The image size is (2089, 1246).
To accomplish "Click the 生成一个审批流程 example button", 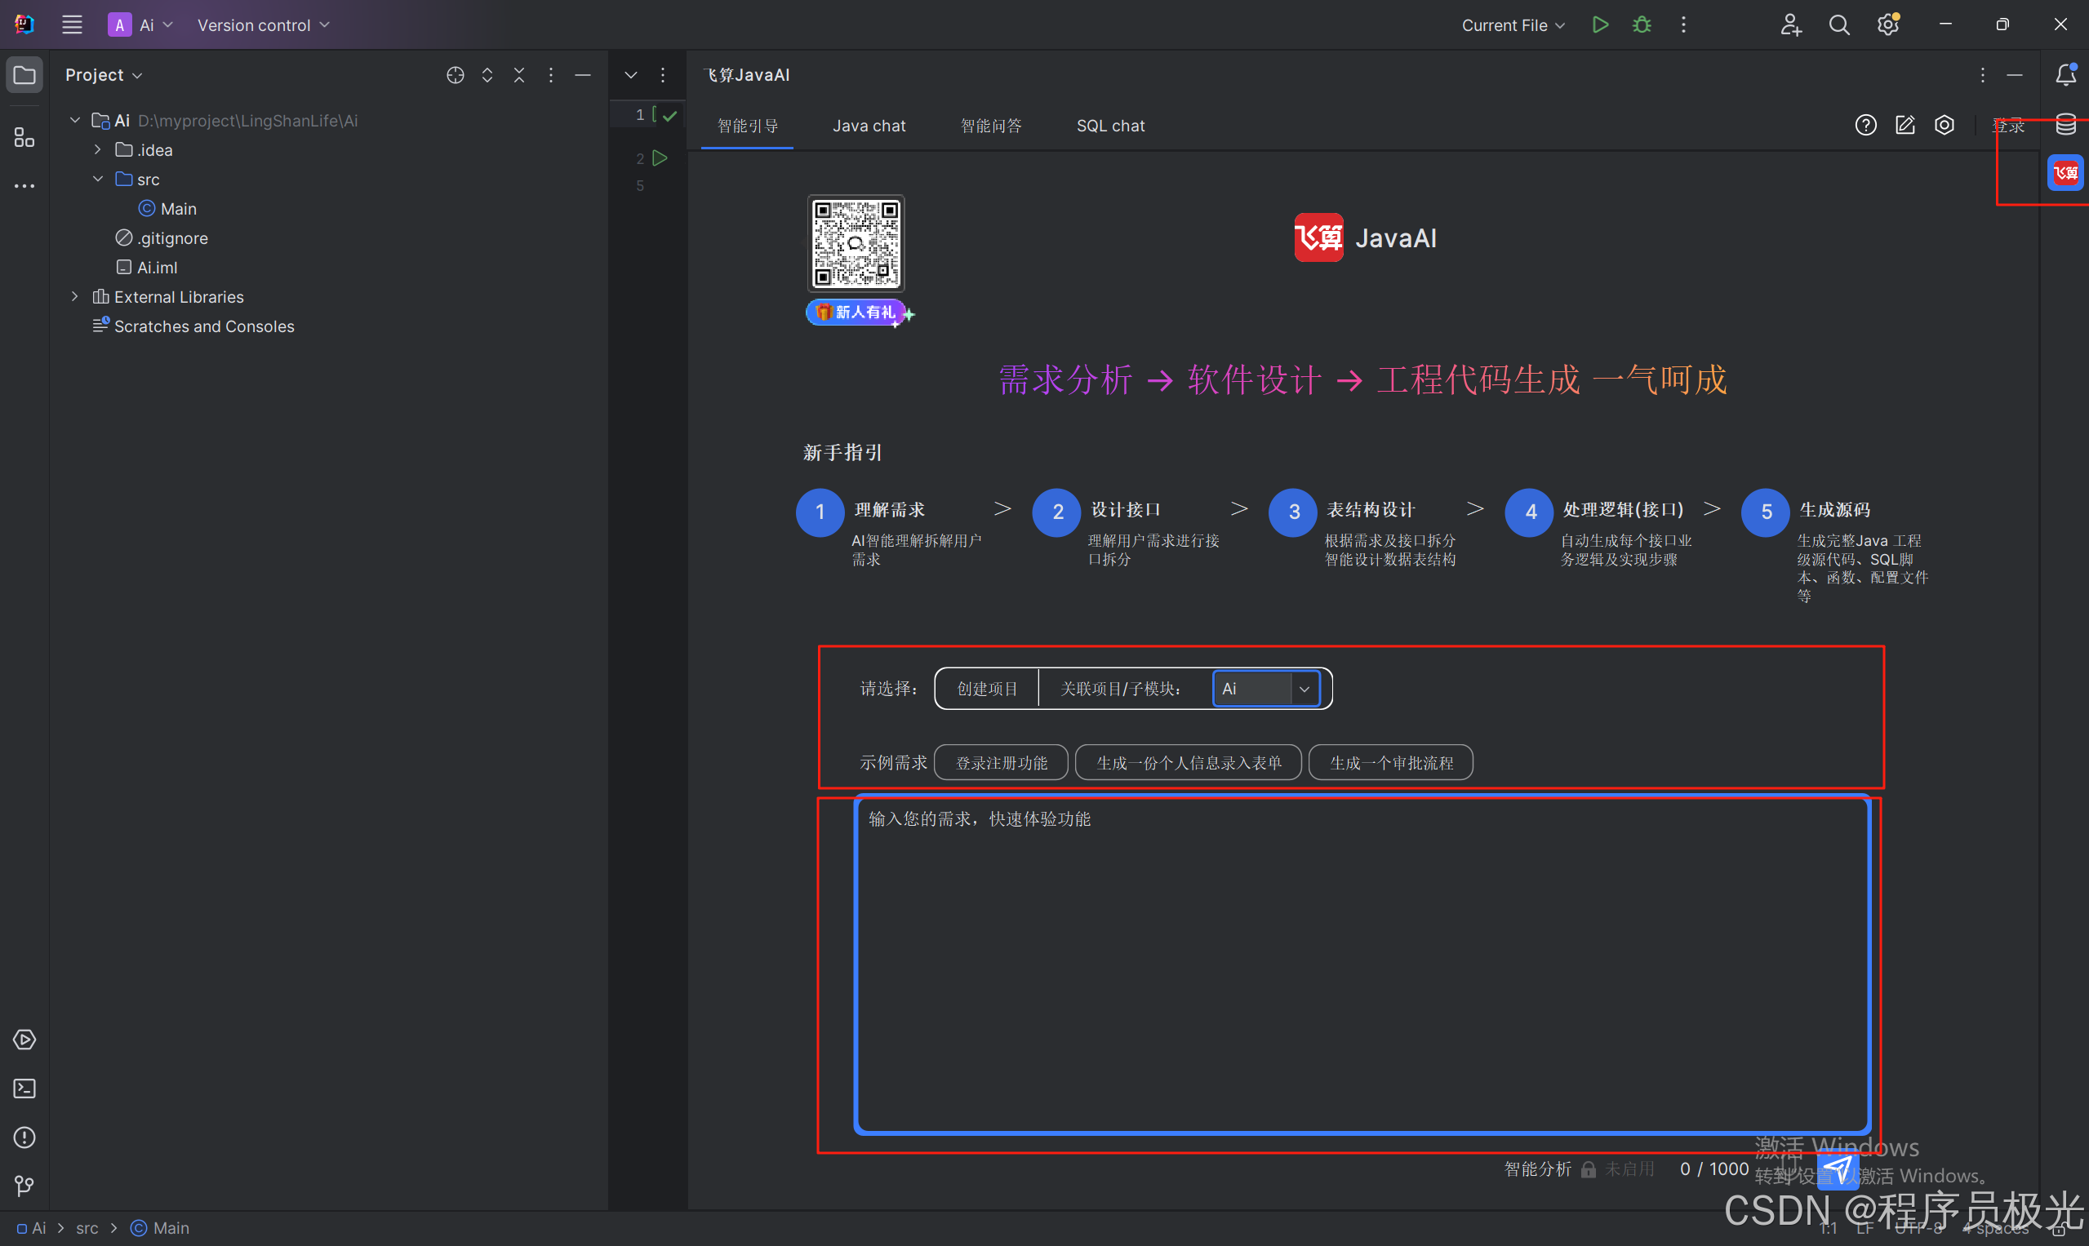I will click(x=1390, y=762).
